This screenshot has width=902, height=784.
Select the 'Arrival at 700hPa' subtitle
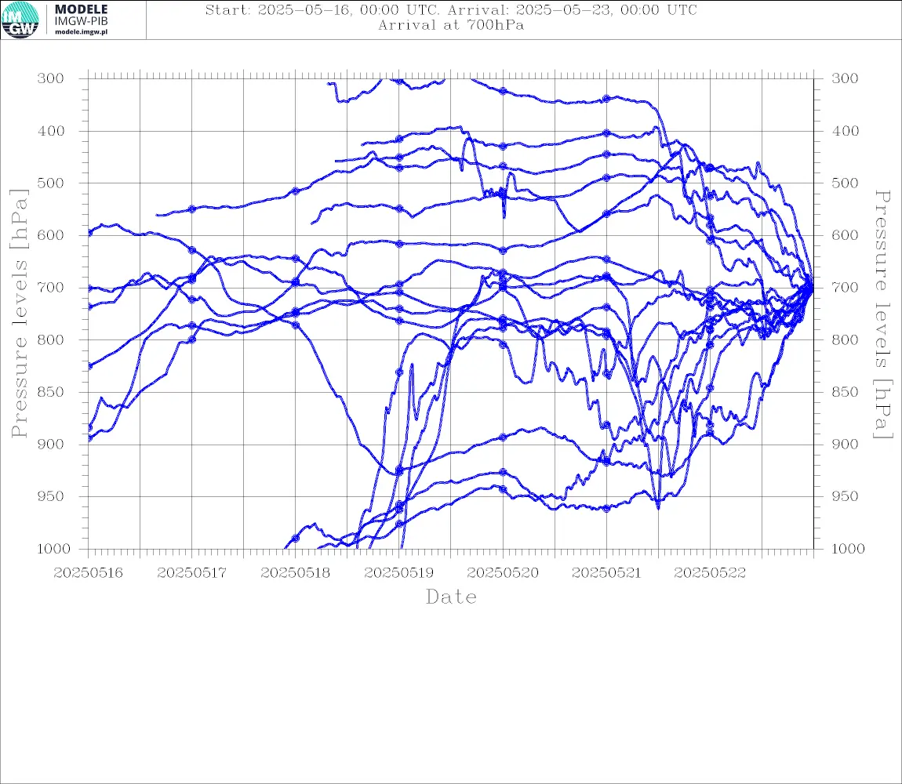pos(451,25)
